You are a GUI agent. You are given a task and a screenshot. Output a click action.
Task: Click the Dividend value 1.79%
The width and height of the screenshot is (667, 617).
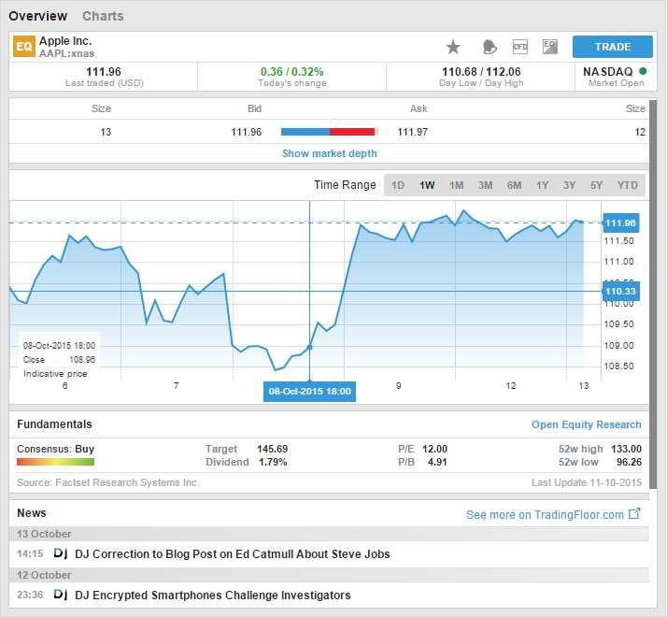coord(273,462)
